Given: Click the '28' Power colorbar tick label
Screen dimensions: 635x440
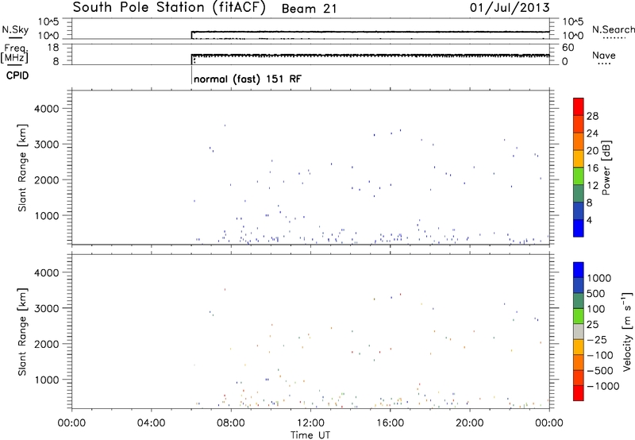Looking at the screenshot, I should [x=592, y=116].
